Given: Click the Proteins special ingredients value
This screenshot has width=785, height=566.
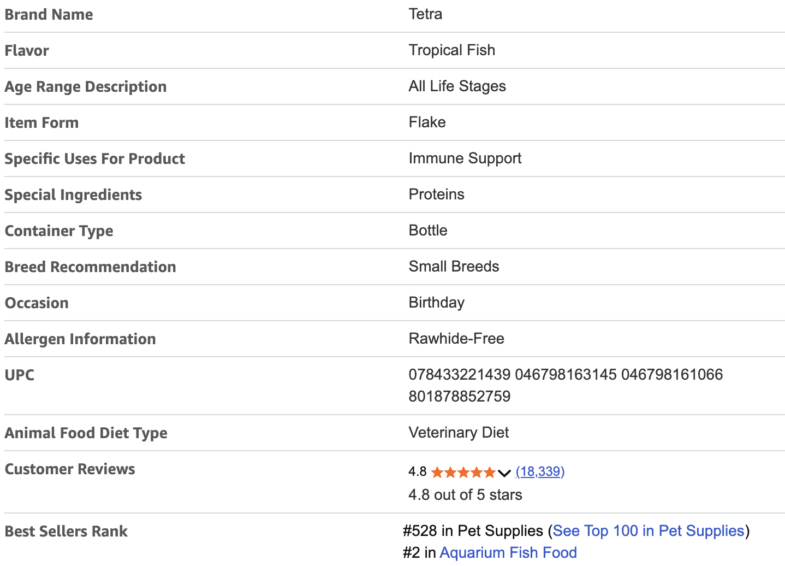Looking at the screenshot, I should click(436, 194).
